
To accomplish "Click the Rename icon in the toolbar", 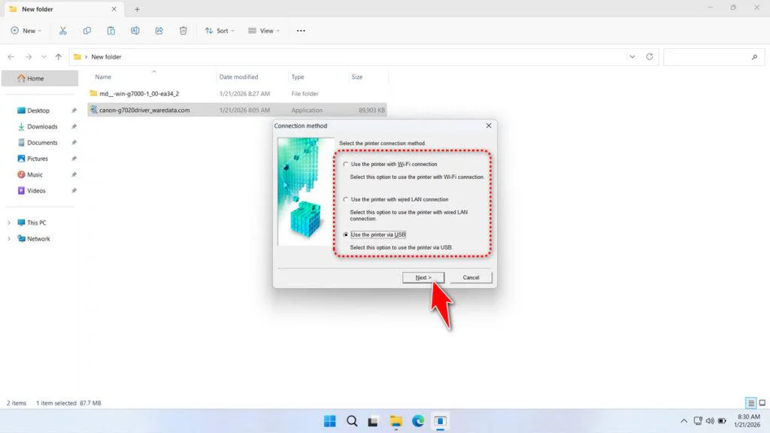I will pos(135,30).
